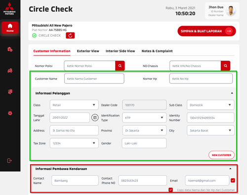Open the vehicles sidebar icon
This screenshot has height=195, width=247.
pyautogui.click(x=10, y=71)
